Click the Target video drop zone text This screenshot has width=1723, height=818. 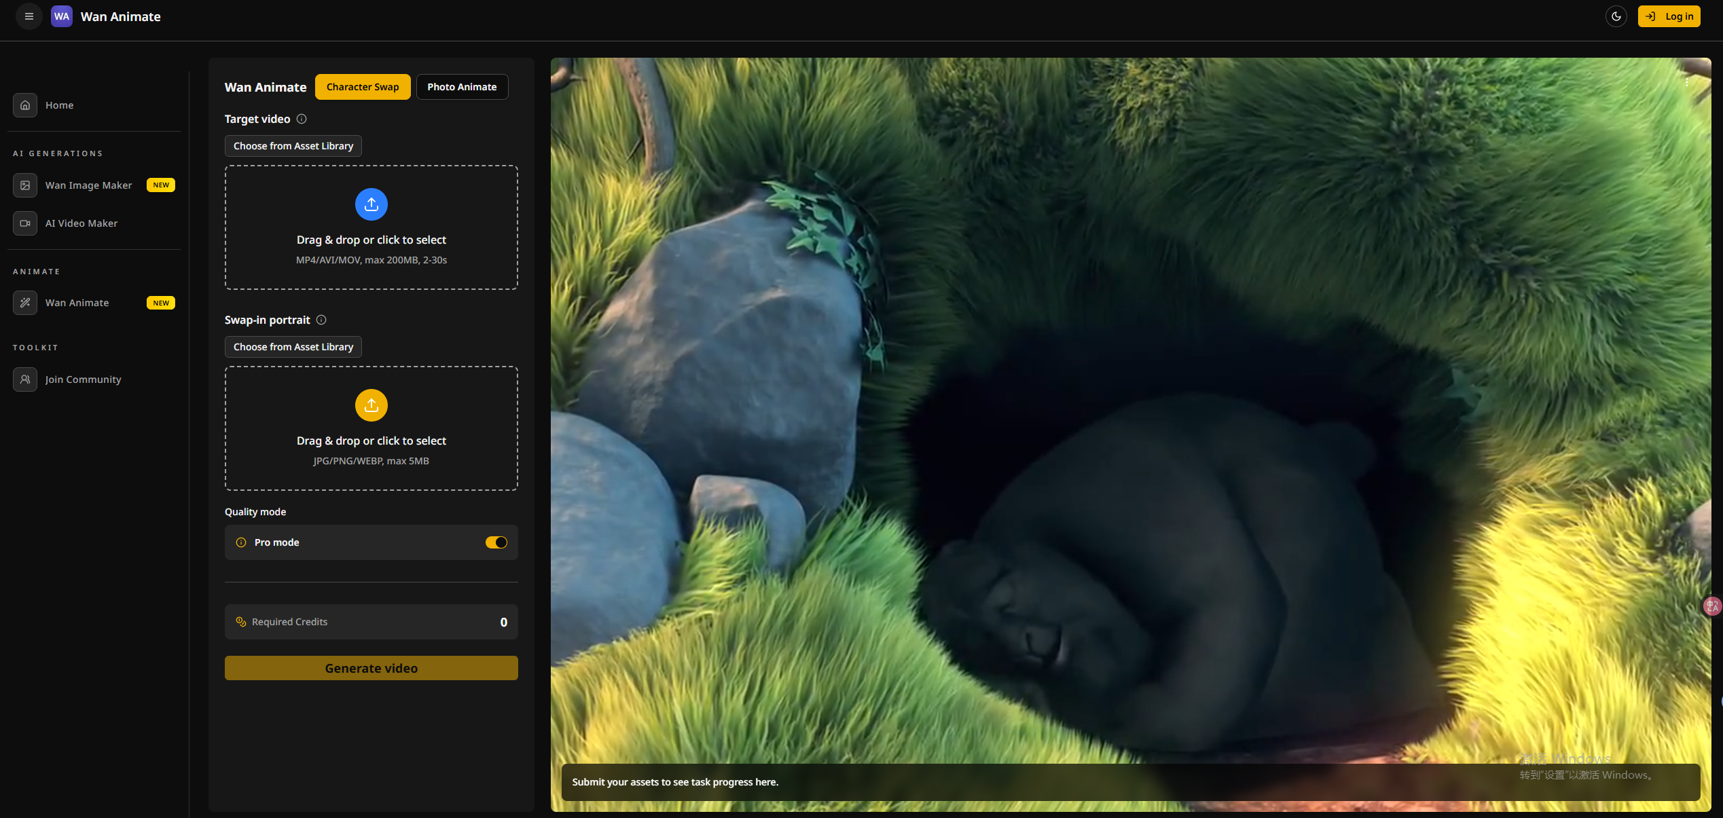pos(371,240)
